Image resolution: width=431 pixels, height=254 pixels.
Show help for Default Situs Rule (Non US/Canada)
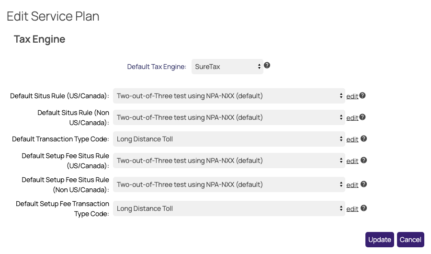[x=363, y=117]
